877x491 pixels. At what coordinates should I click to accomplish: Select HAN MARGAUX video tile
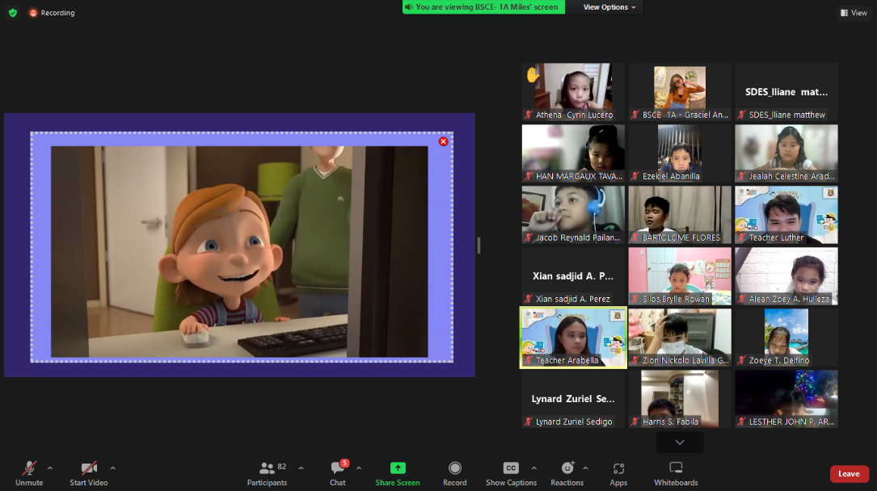[573, 153]
